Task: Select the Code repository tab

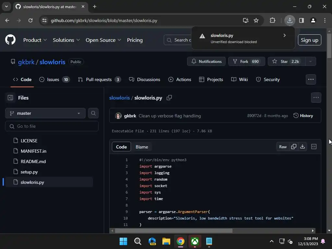Action: coord(22,79)
